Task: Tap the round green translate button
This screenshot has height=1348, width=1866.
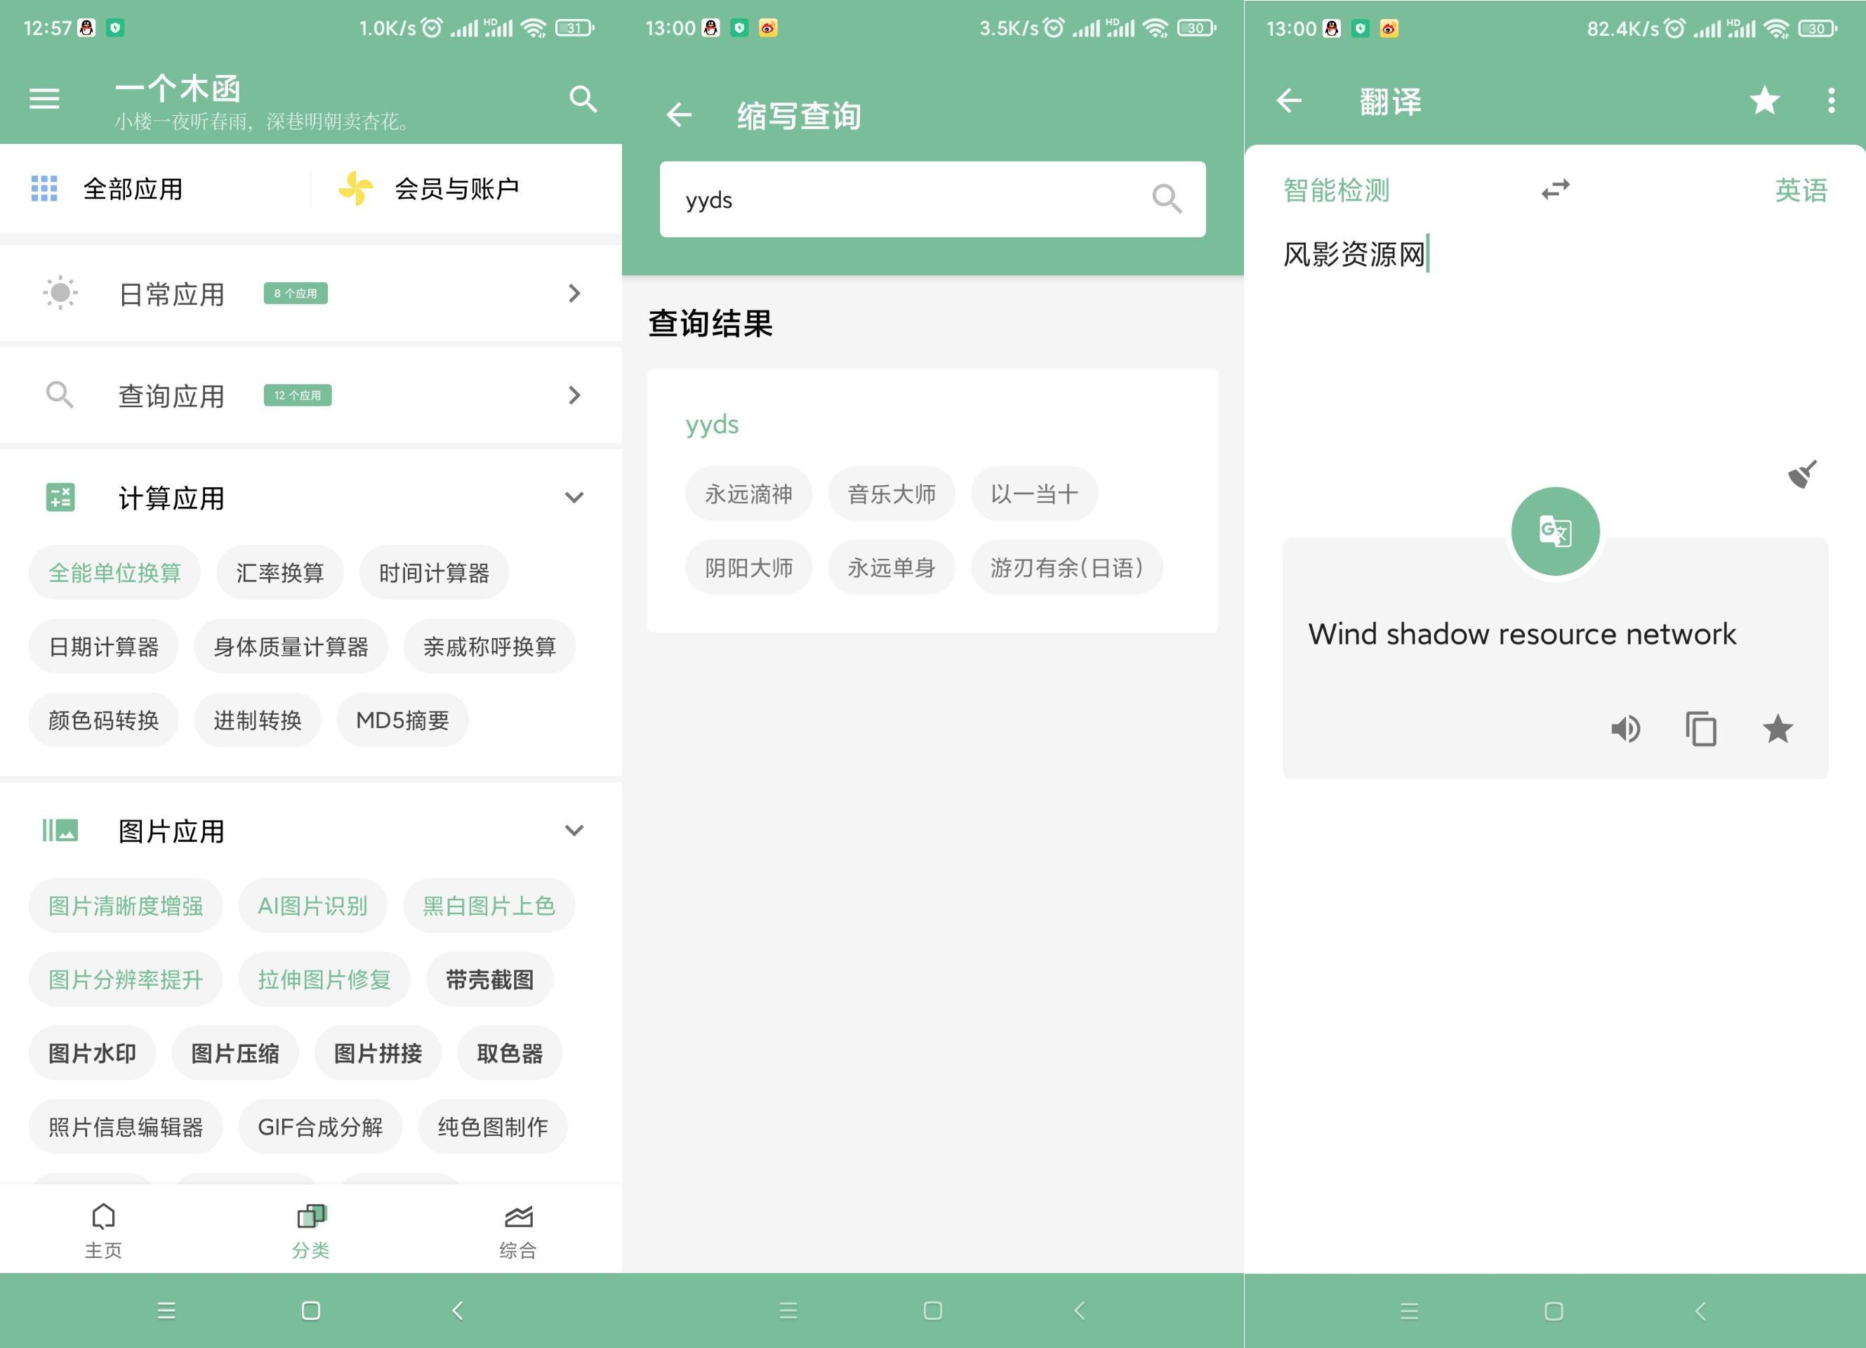Action: 1555,531
